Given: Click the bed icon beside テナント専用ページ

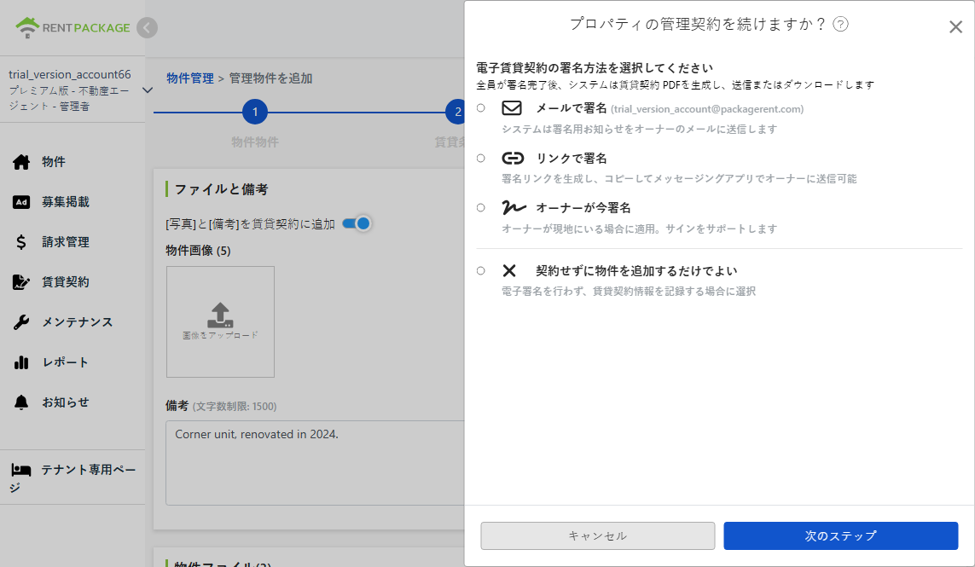Looking at the screenshot, I should click(x=21, y=470).
